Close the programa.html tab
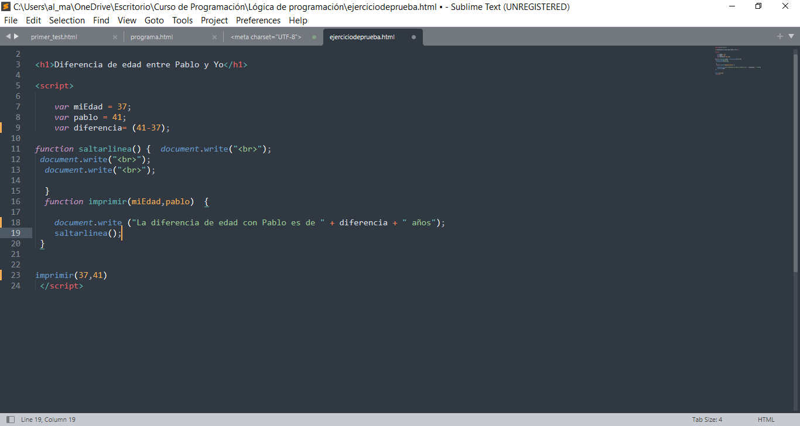 [x=214, y=37]
